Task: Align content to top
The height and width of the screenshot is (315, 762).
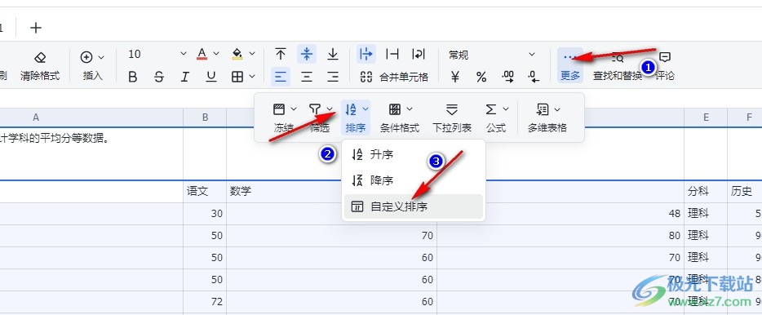Action: pyautogui.click(x=281, y=54)
